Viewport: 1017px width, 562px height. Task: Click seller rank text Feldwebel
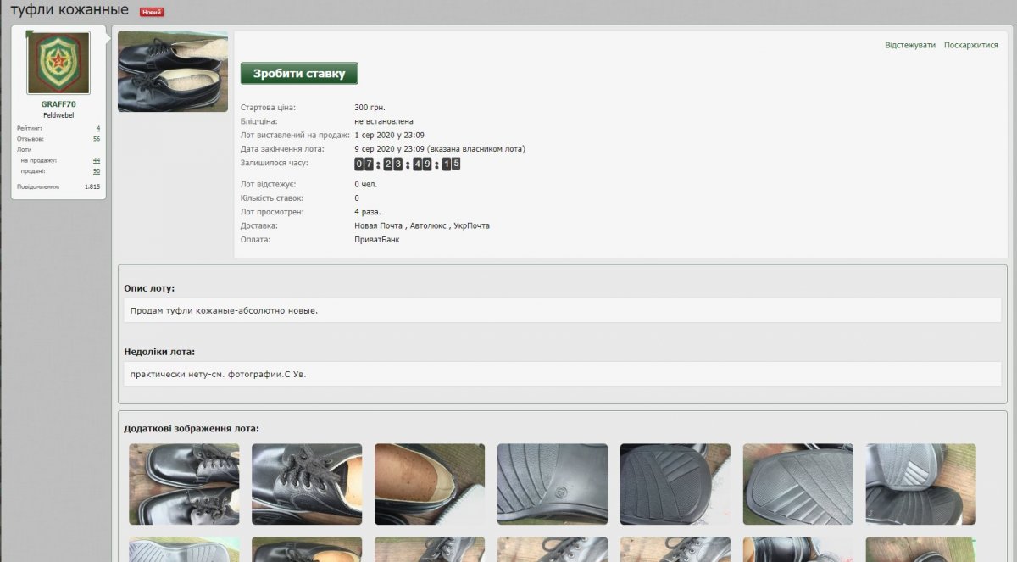[x=58, y=115]
